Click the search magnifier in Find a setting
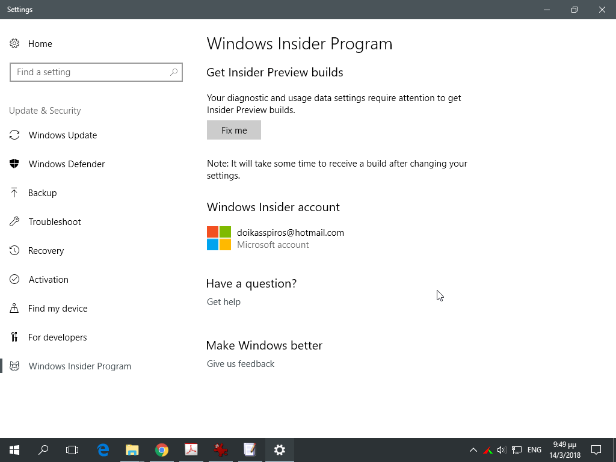Image resolution: width=616 pixels, height=462 pixels. tap(174, 72)
